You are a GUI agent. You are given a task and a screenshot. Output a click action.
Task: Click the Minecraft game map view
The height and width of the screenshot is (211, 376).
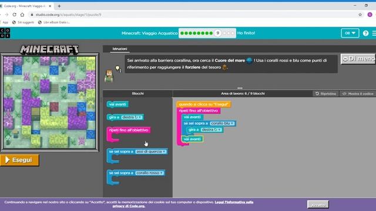tap(49, 102)
